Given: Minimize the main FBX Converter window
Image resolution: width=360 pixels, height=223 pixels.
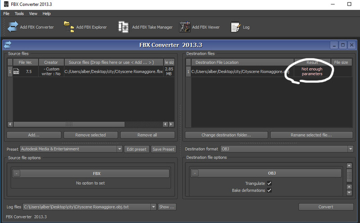Looking at the screenshot, I should point(333,4).
